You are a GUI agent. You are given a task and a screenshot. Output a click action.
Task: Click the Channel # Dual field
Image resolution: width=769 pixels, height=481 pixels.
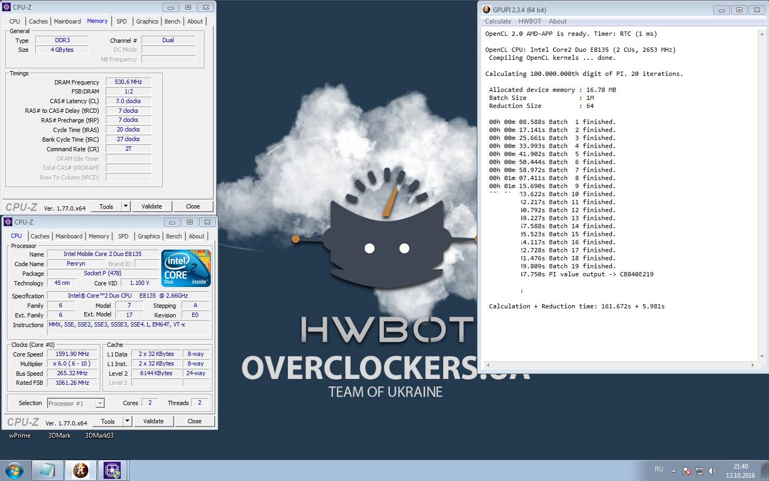coord(168,40)
